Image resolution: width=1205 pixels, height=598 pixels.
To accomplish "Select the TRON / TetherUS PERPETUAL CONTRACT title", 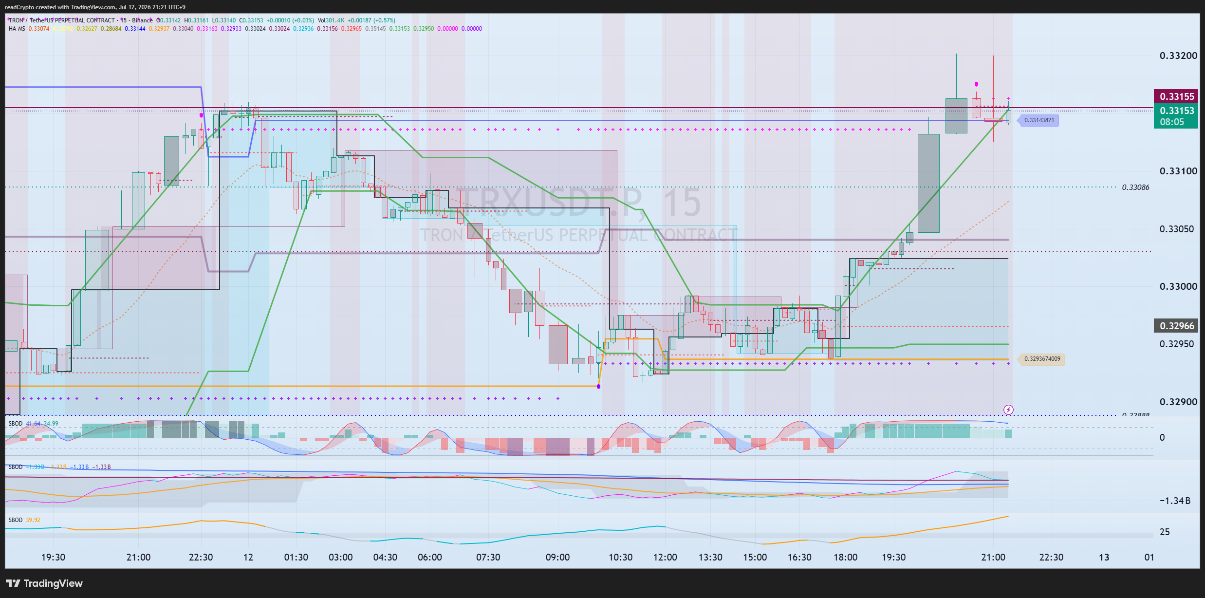I will [62, 20].
